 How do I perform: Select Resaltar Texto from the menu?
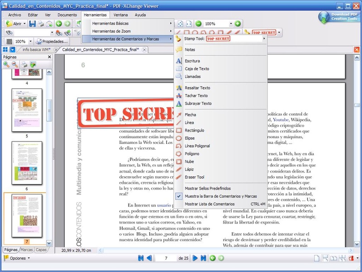(x=197, y=88)
